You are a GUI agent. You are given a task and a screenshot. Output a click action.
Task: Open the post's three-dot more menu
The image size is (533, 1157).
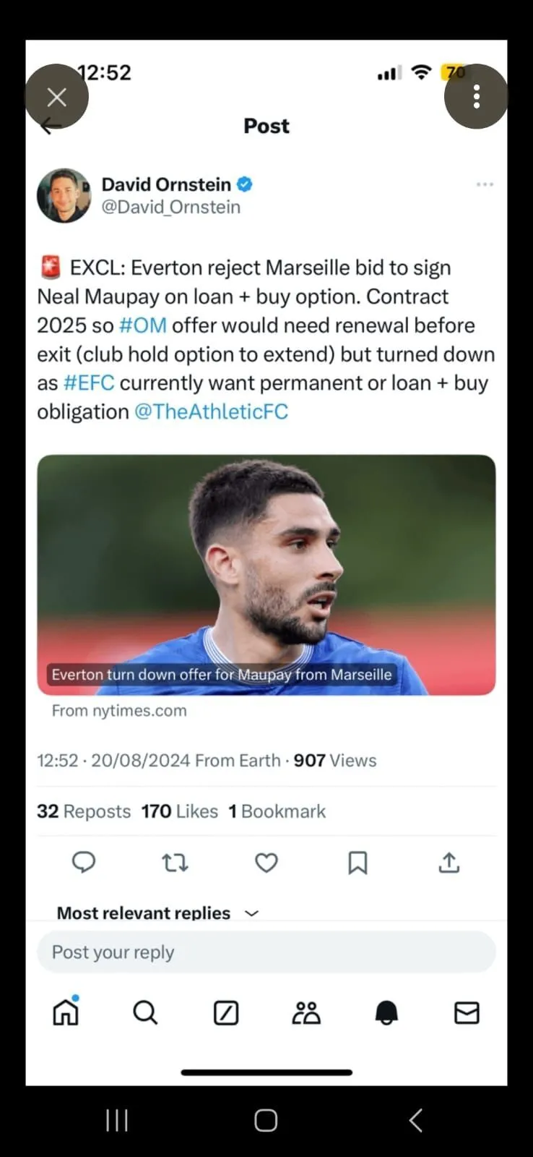click(485, 184)
